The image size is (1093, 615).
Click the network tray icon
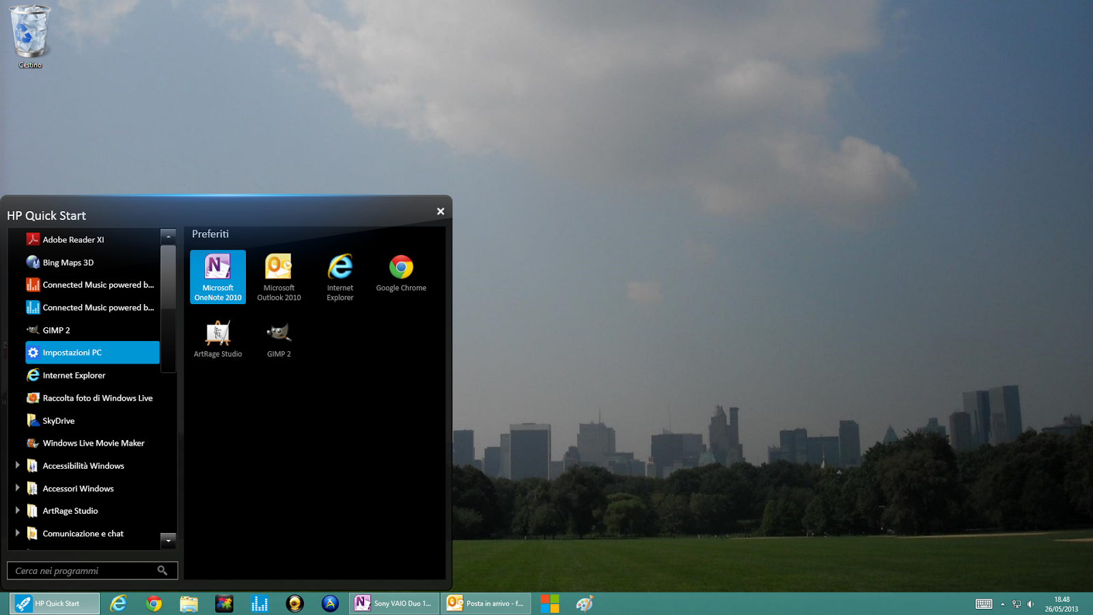tap(1016, 604)
